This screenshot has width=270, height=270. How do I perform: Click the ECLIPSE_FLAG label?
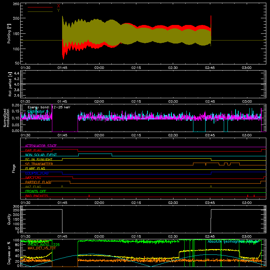[x=37, y=173]
